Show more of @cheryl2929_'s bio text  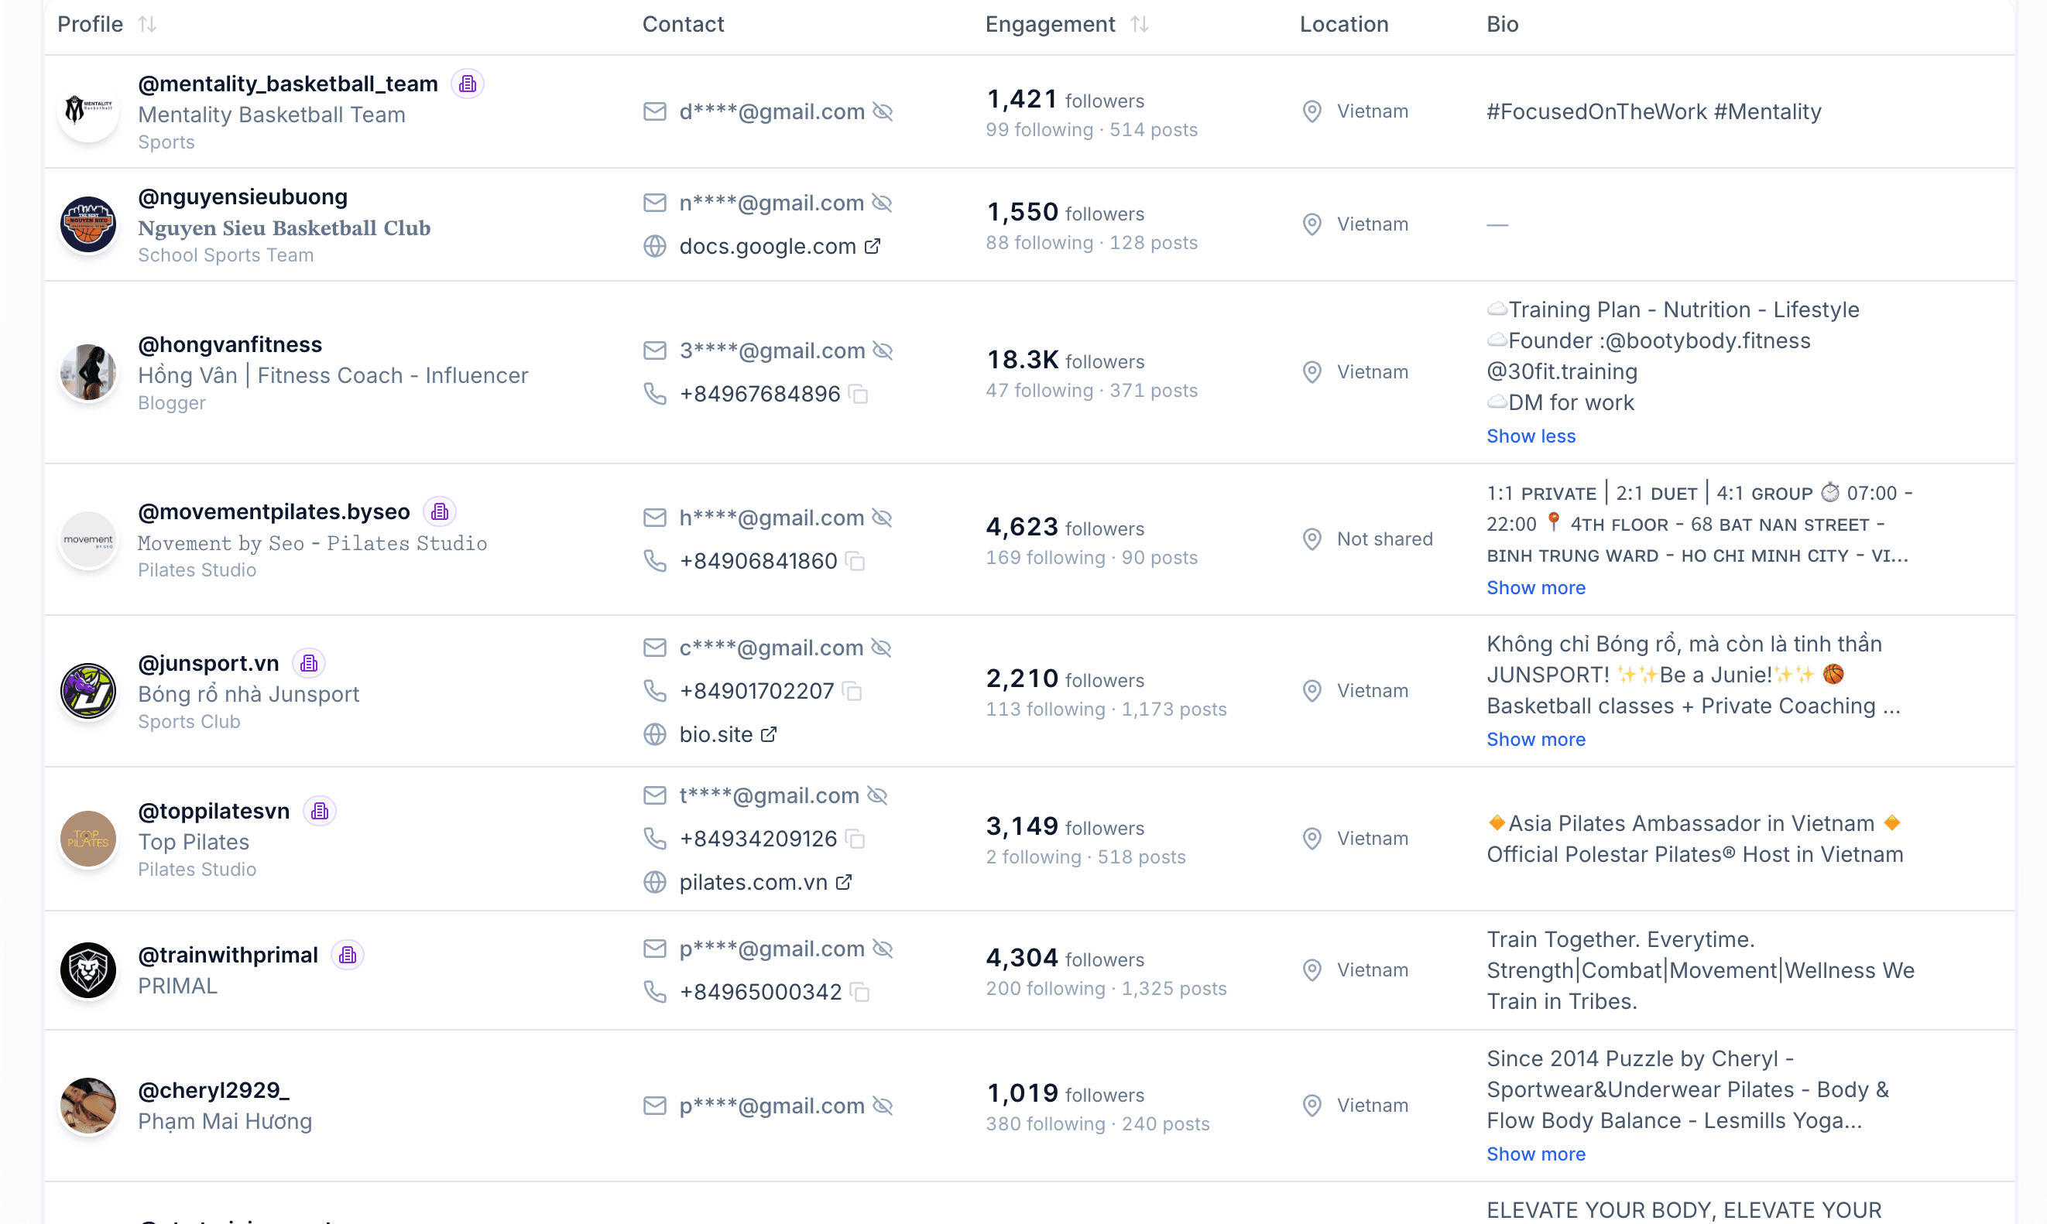click(1535, 1154)
